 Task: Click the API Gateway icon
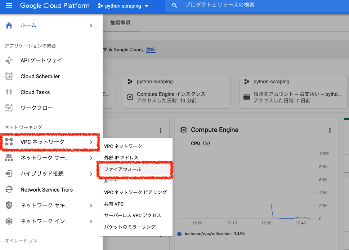pos(9,60)
